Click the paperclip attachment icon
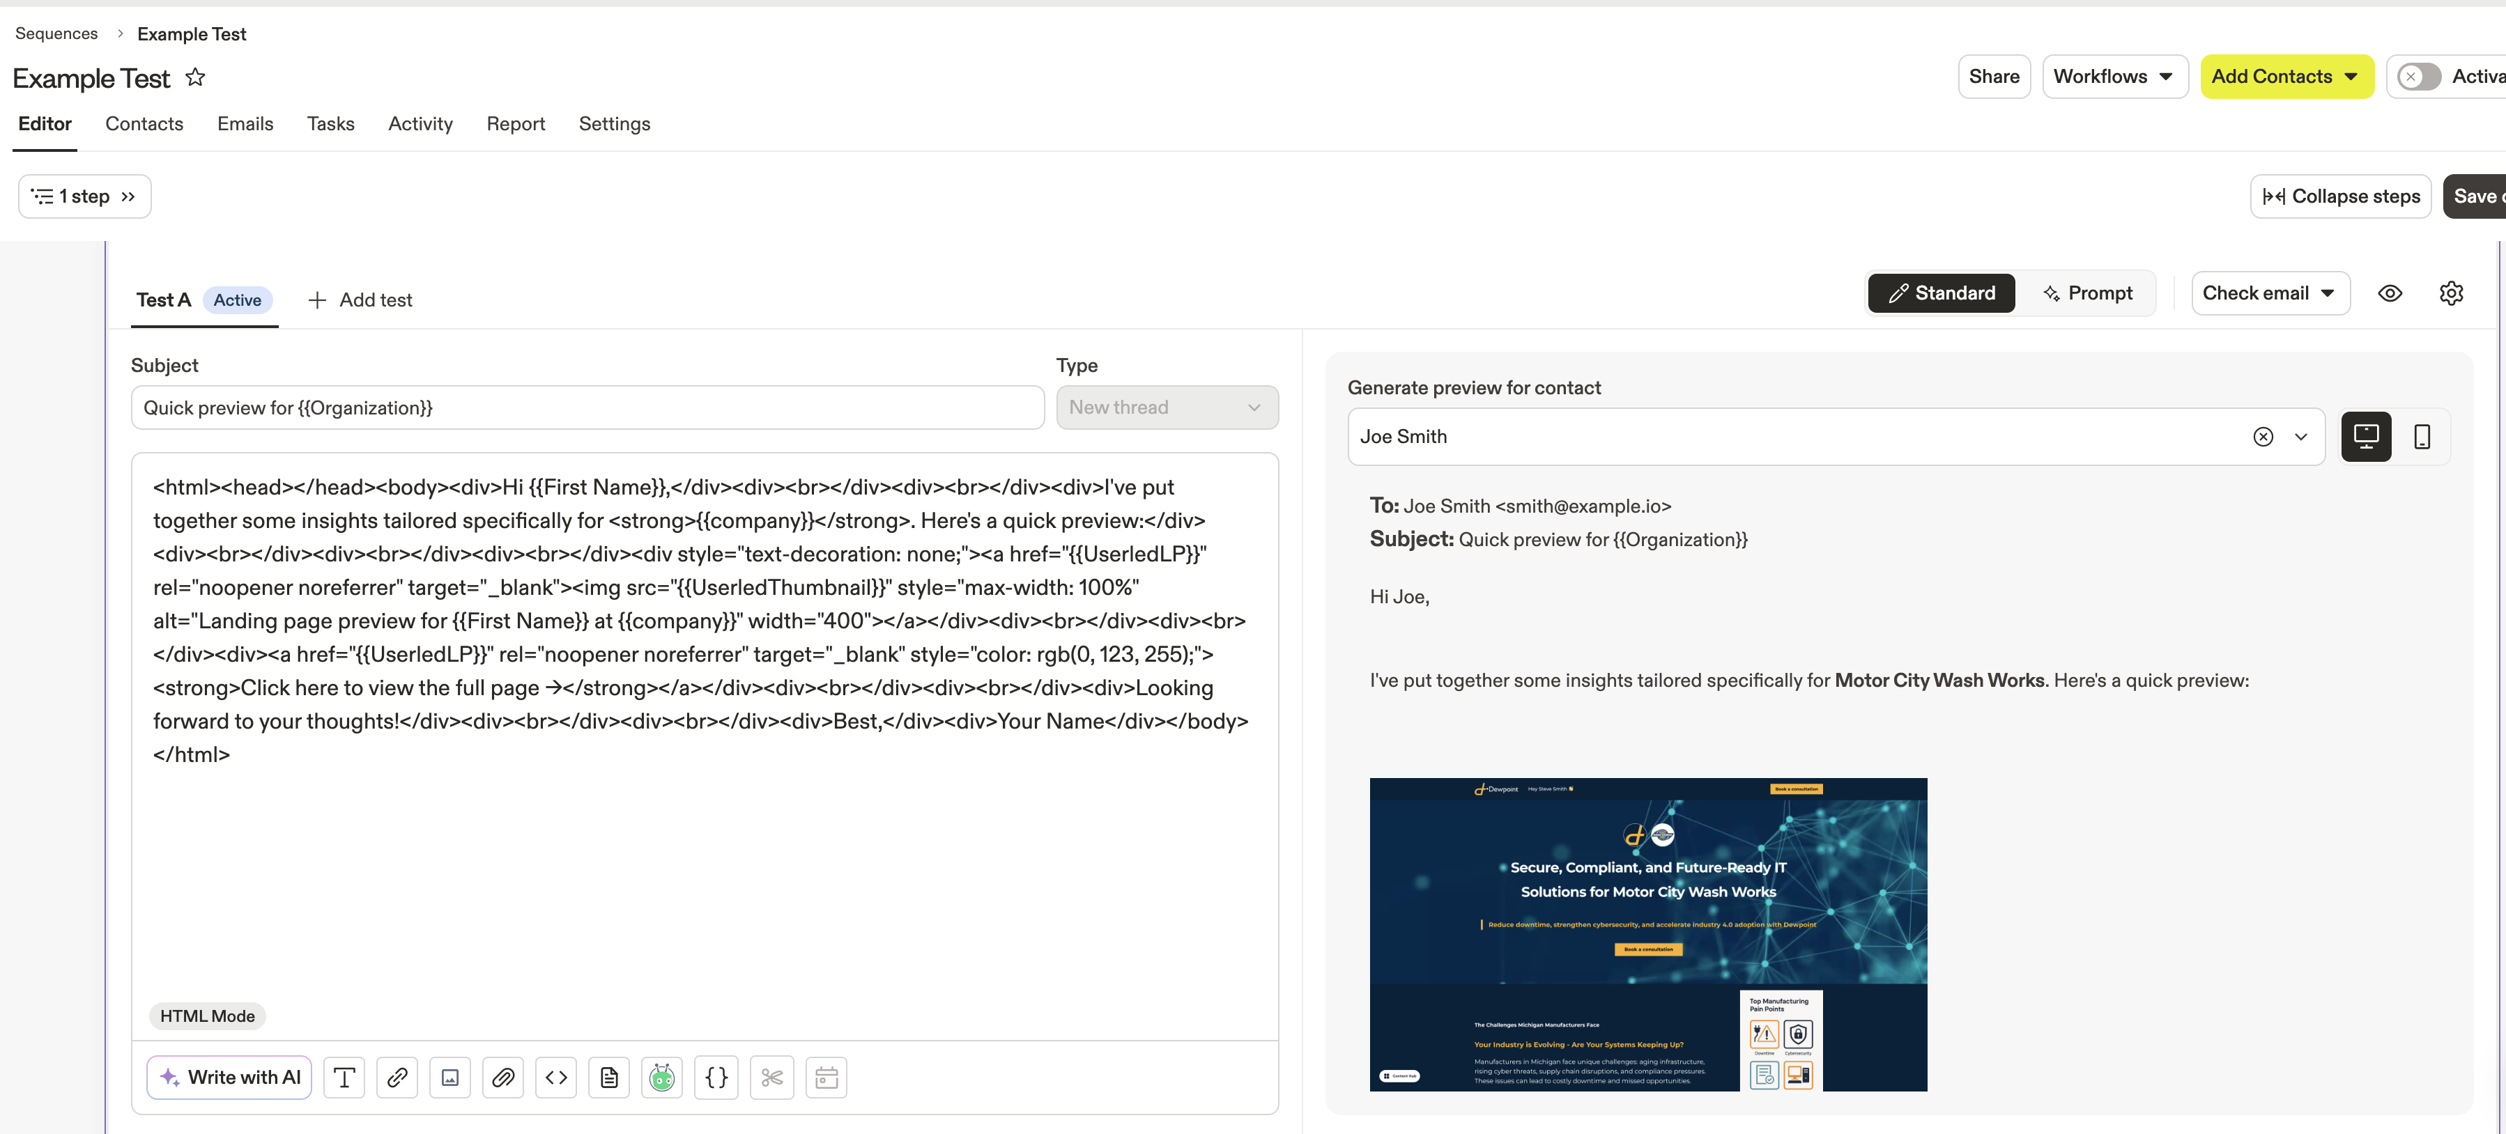 [x=503, y=1078]
